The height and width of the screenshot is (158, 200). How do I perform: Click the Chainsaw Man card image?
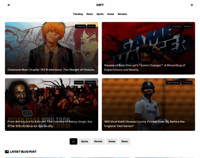[x=52, y=48]
